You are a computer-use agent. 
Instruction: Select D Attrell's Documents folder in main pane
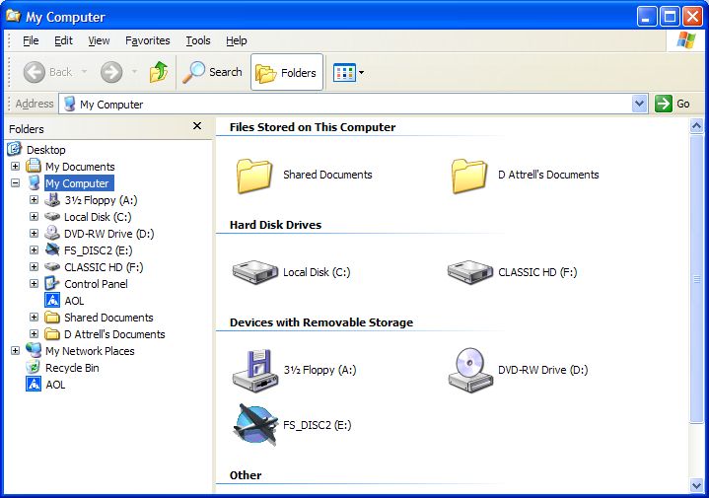point(469,175)
